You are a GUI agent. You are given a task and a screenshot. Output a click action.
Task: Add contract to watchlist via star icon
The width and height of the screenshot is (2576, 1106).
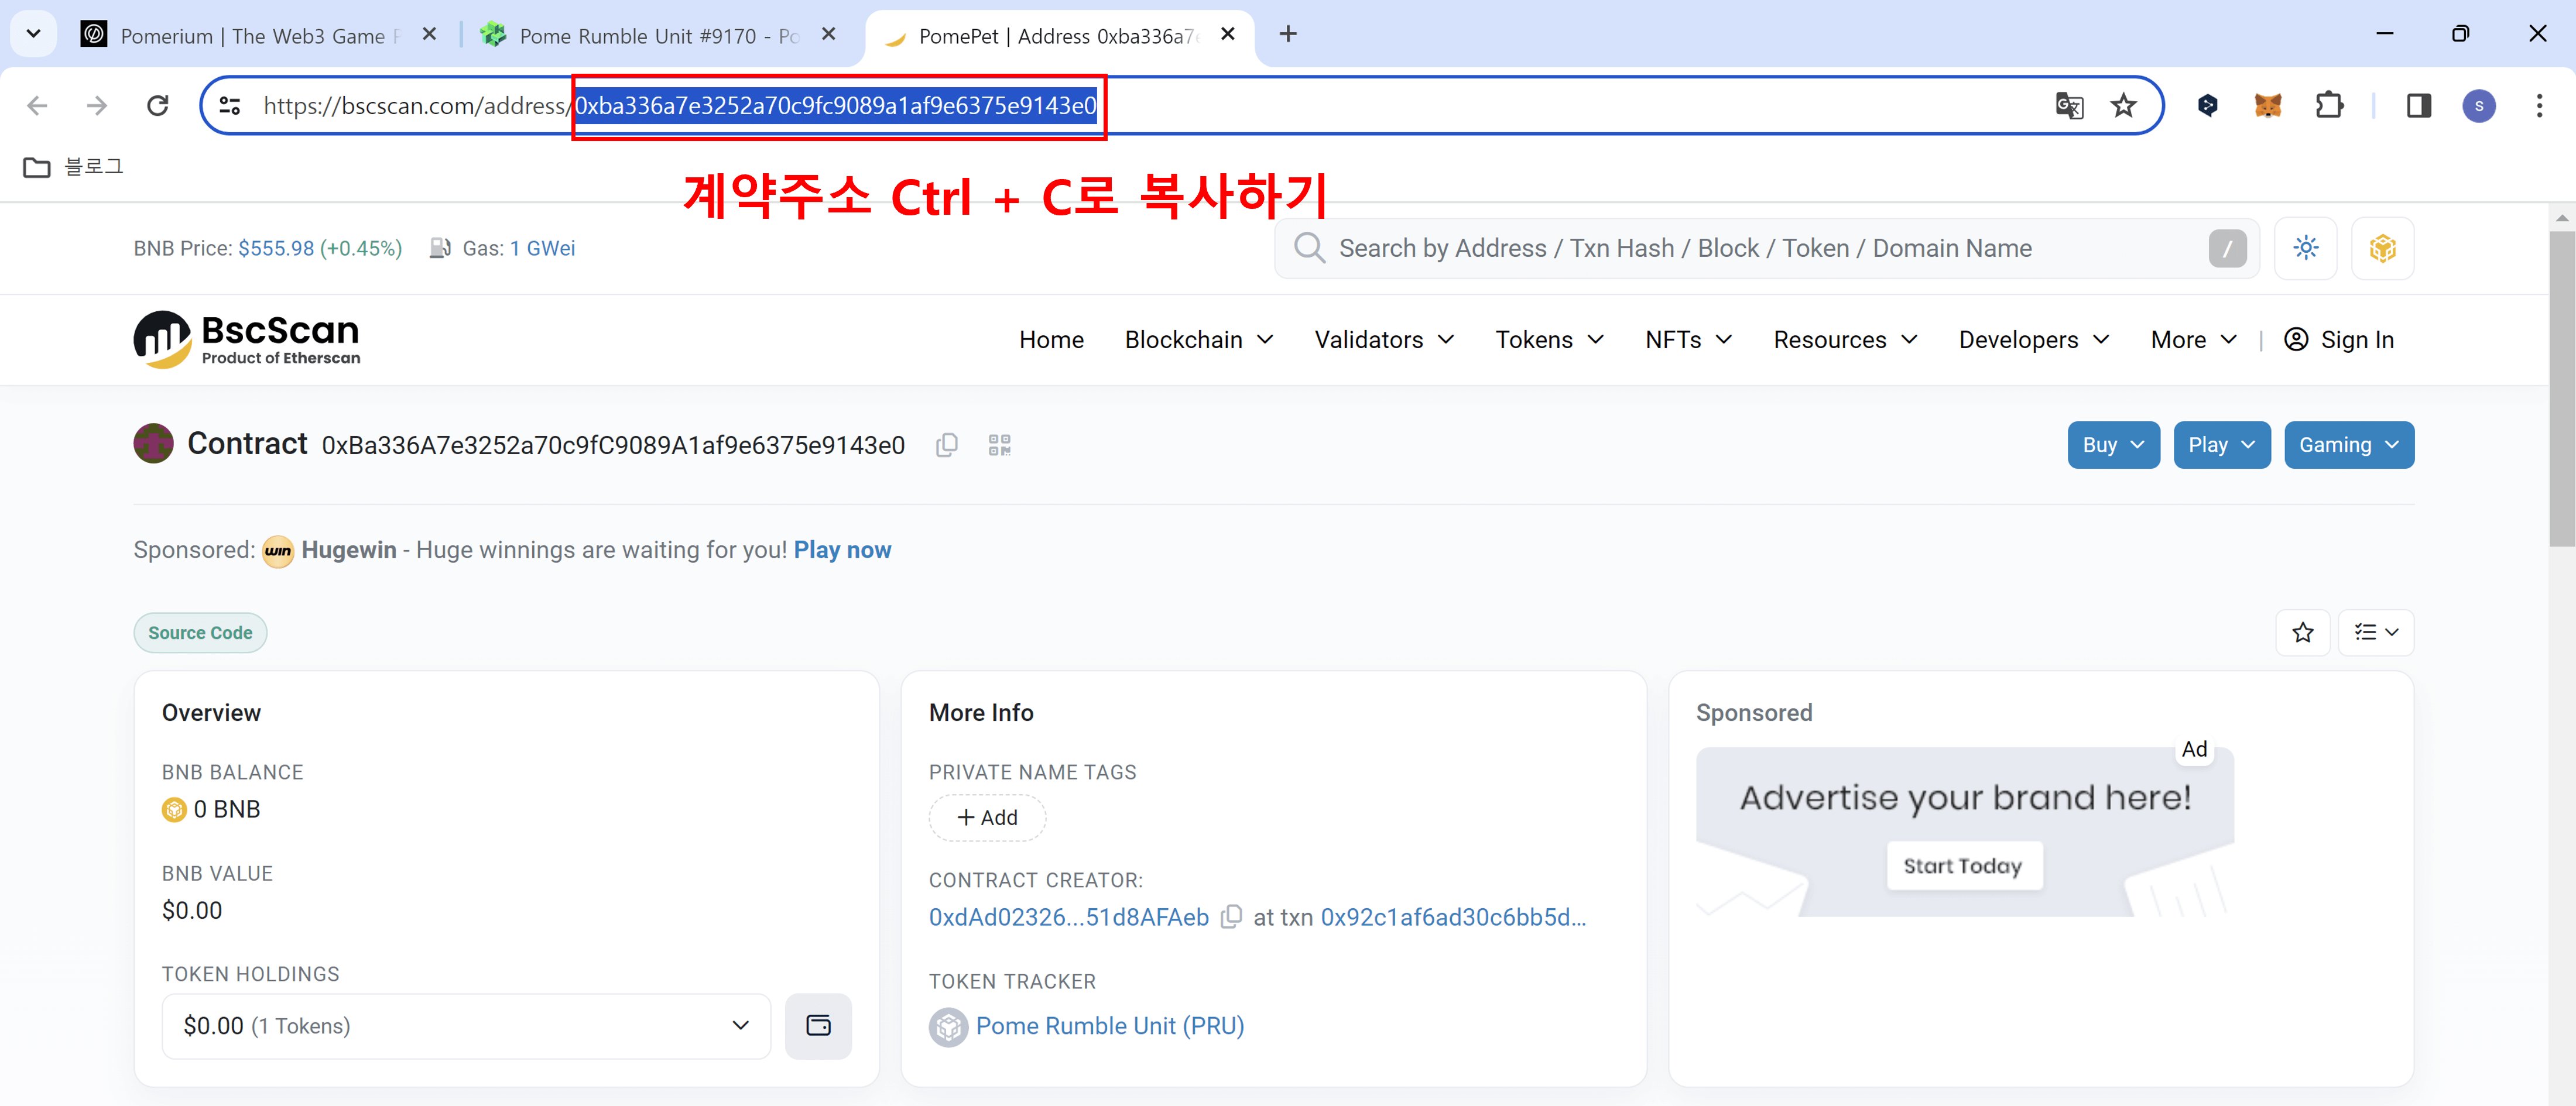(x=2303, y=631)
